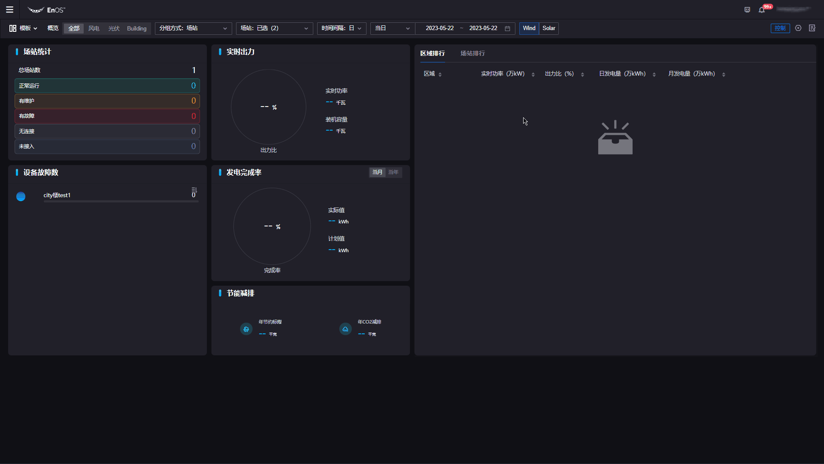The image size is (824, 464).
Task: Click city楼test1 fault progress bar
Action: 121,201
